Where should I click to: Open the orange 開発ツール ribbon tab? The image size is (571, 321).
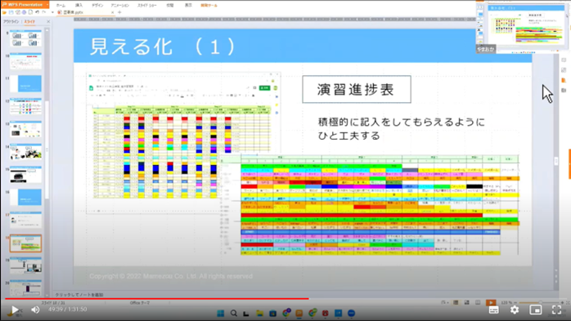click(x=209, y=6)
